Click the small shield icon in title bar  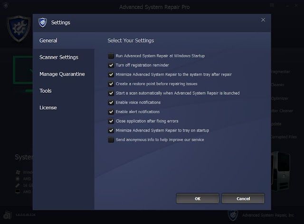click(6, 5)
